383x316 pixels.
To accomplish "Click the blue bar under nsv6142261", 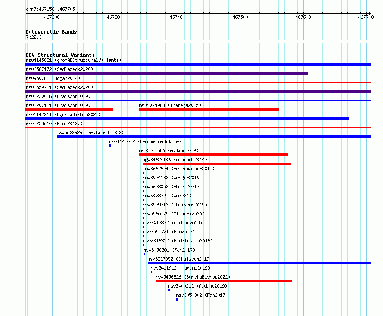I will 187,119.
